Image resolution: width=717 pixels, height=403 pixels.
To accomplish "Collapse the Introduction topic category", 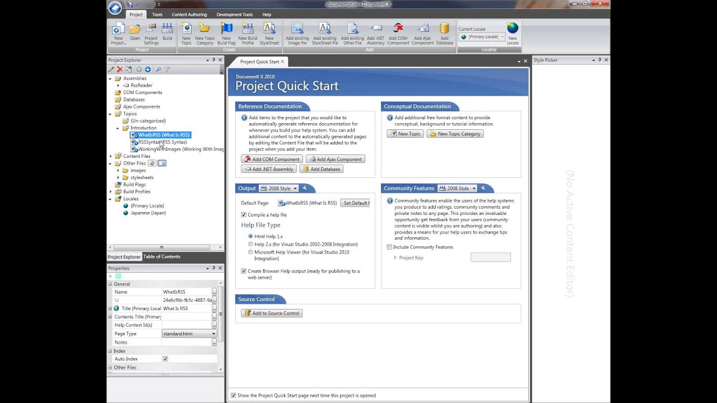I will pos(118,128).
